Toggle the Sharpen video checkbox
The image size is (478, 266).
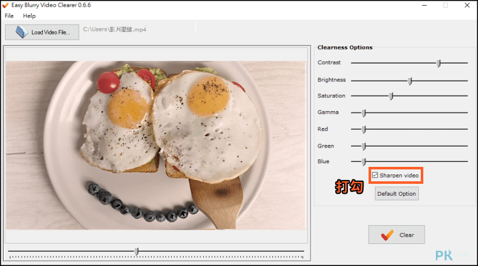pyautogui.click(x=375, y=175)
